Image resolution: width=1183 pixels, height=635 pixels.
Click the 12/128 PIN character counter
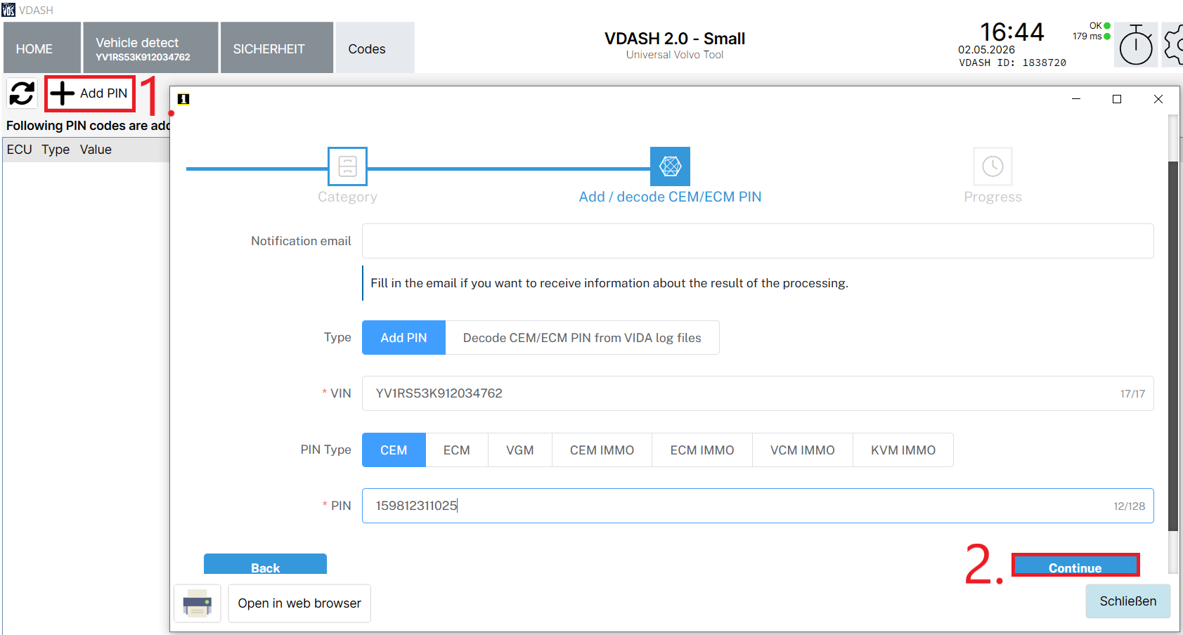pos(1129,506)
